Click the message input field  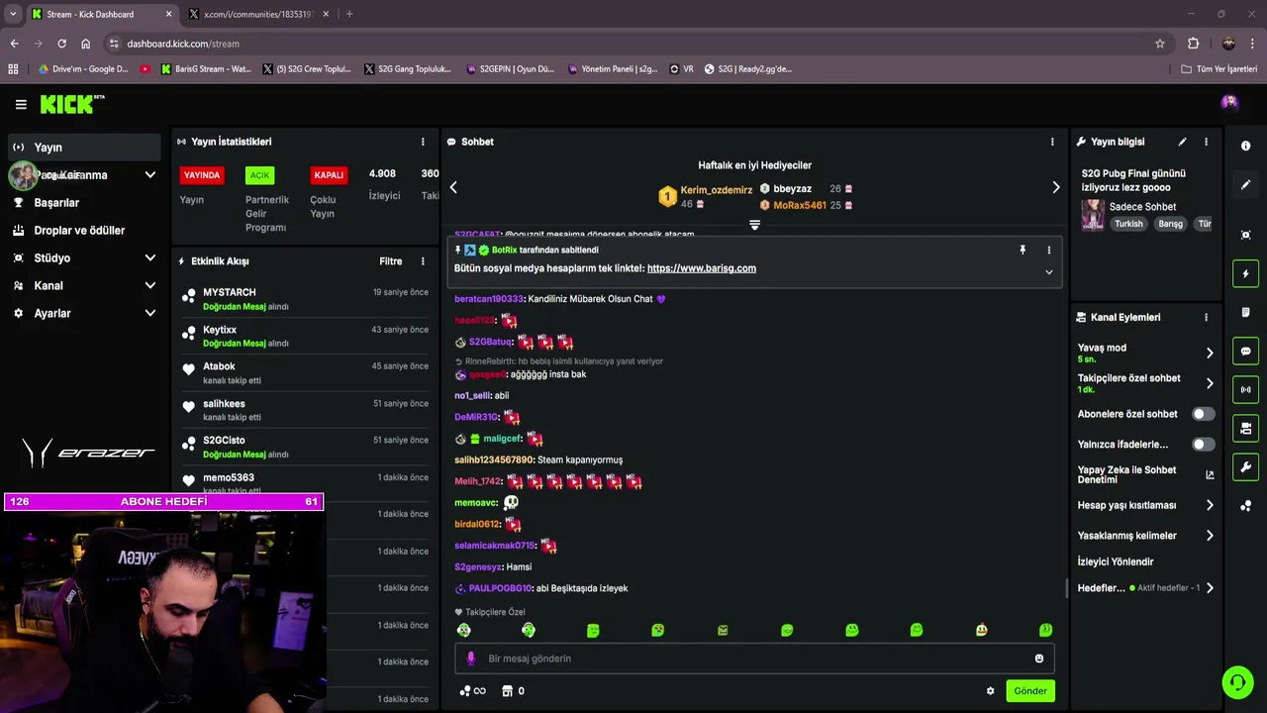tap(754, 659)
